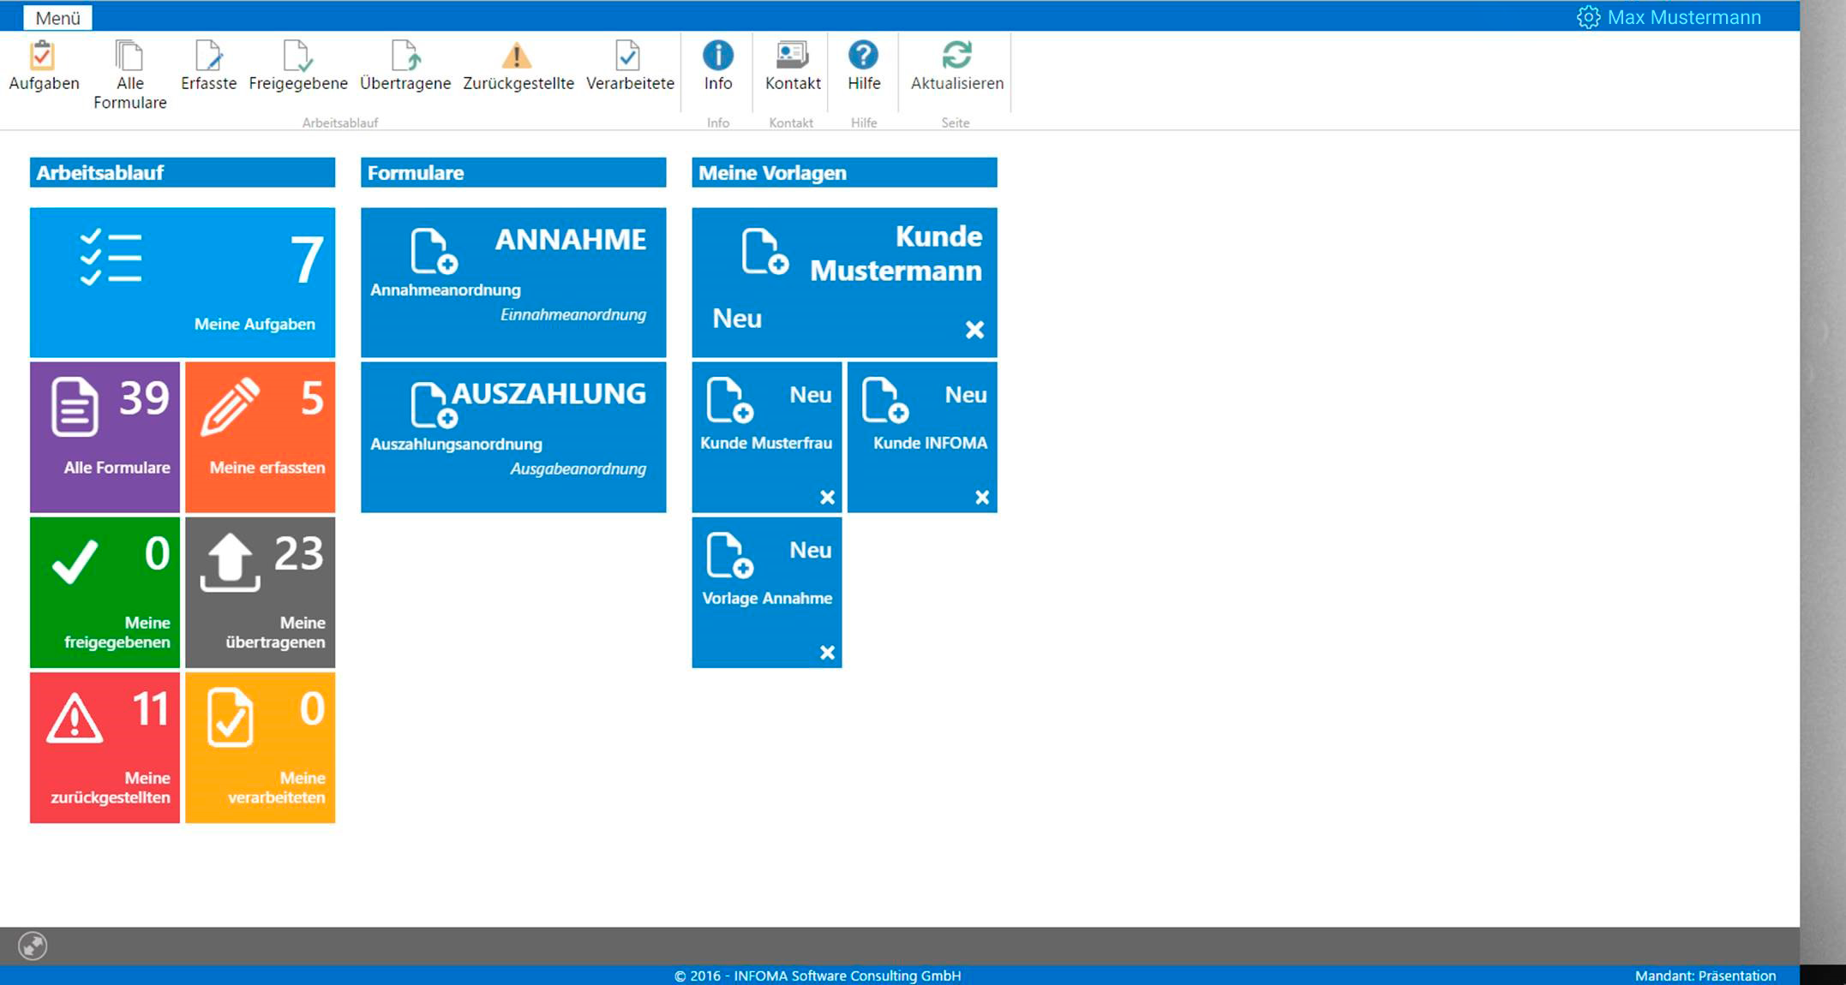
Task: Open the Info ribbon button
Action: tap(717, 57)
